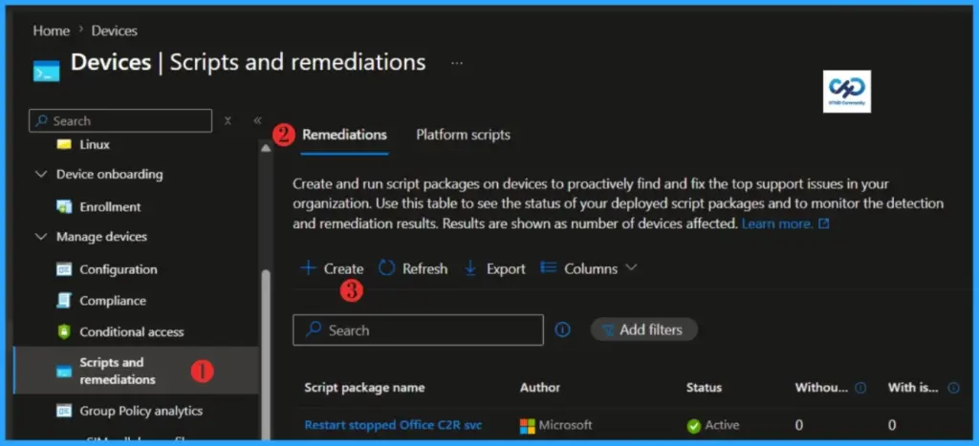Select Scripts and remediations in sidebar
979x446 pixels.
pyautogui.click(x=136, y=371)
